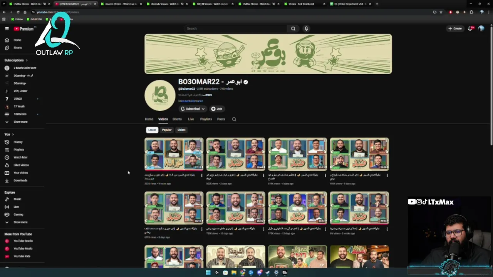Viewport: 493px width, 277px height.
Task: Open Music under Explore
Action: [17, 199]
